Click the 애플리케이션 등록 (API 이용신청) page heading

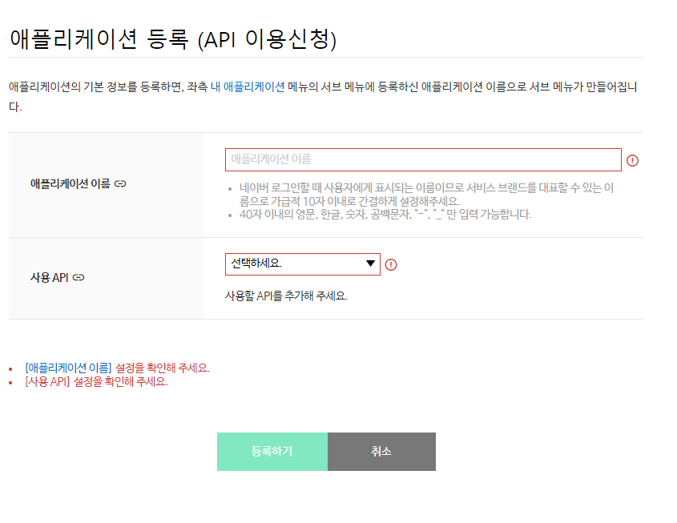173,39
